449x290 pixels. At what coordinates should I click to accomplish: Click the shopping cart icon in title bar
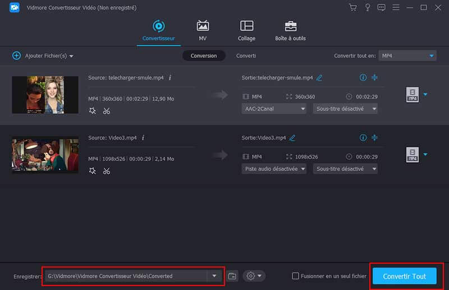tap(352, 7)
